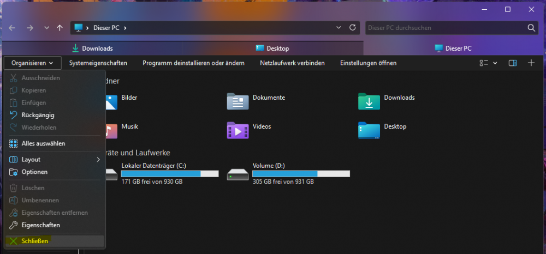The image size is (546, 254).
Task: Choose Kopieren from the menu
Action: (55, 90)
